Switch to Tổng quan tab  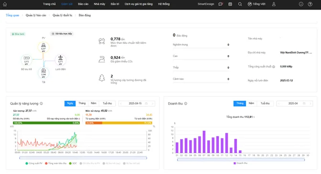pyautogui.click(x=12, y=15)
